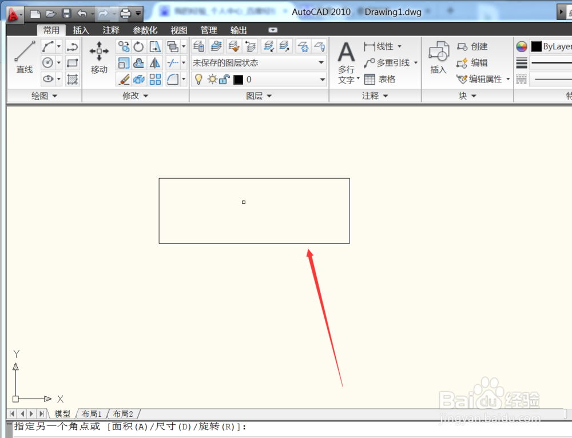Screen dimensions: 572x438
Task: Expand the Arc tool dropdown arrow
Action: click(59, 47)
